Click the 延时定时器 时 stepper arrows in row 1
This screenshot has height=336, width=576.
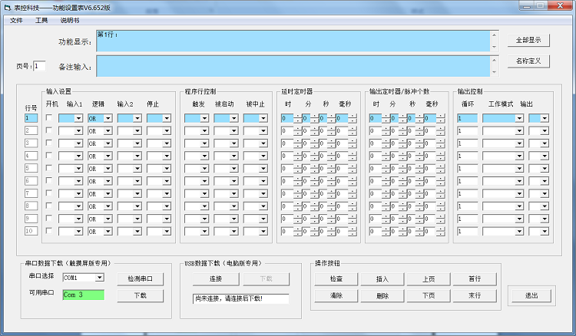tap(297, 118)
